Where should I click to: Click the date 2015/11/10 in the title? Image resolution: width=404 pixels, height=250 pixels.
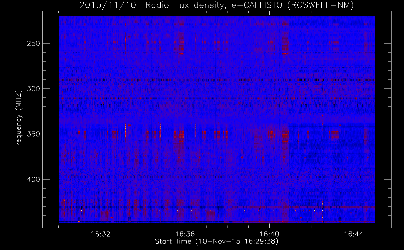[x=108, y=5]
